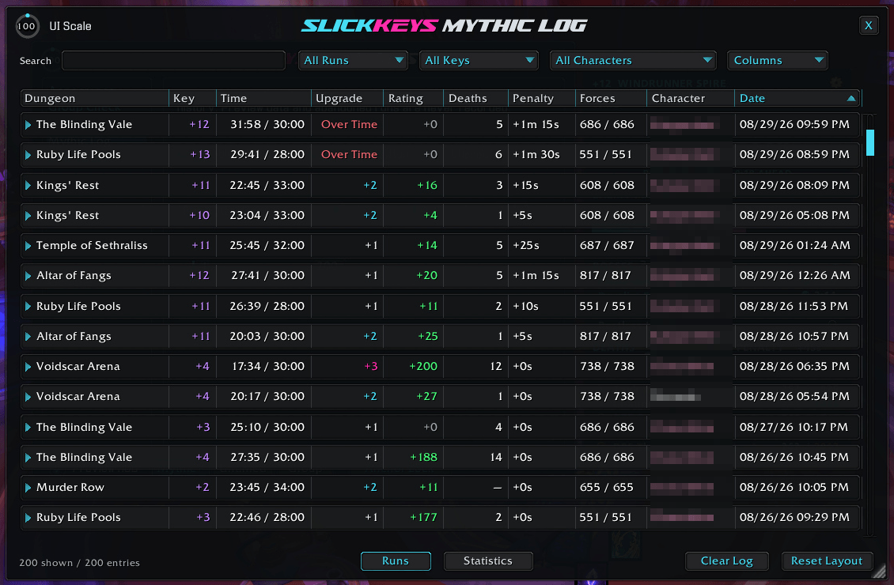
Task: Click the +1m 30s penalty value
Action: [x=536, y=155]
